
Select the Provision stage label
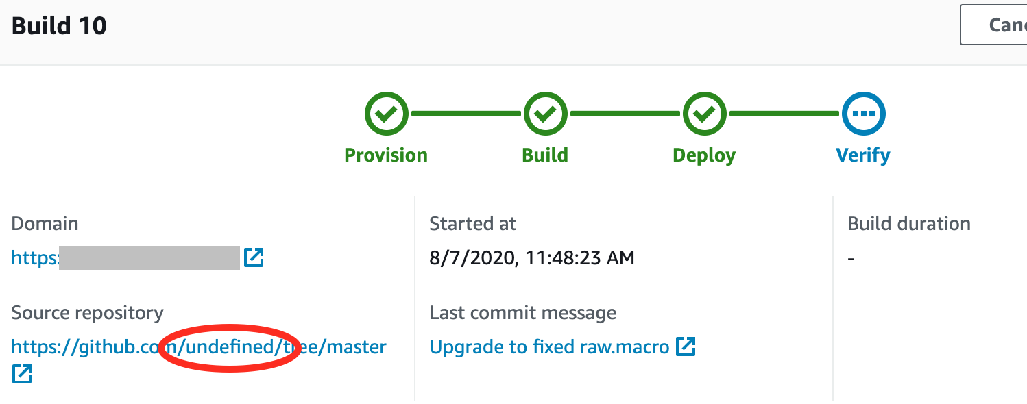(385, 155)
